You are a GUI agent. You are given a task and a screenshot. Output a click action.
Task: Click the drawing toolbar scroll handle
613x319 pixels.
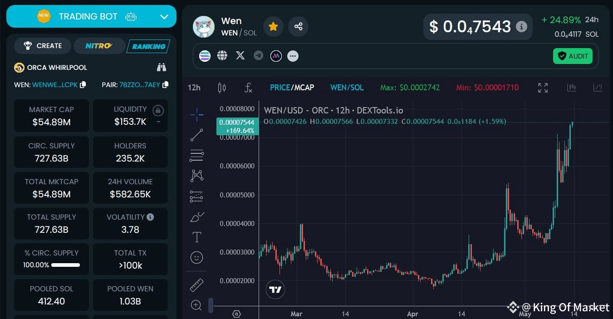coord(211,305)
